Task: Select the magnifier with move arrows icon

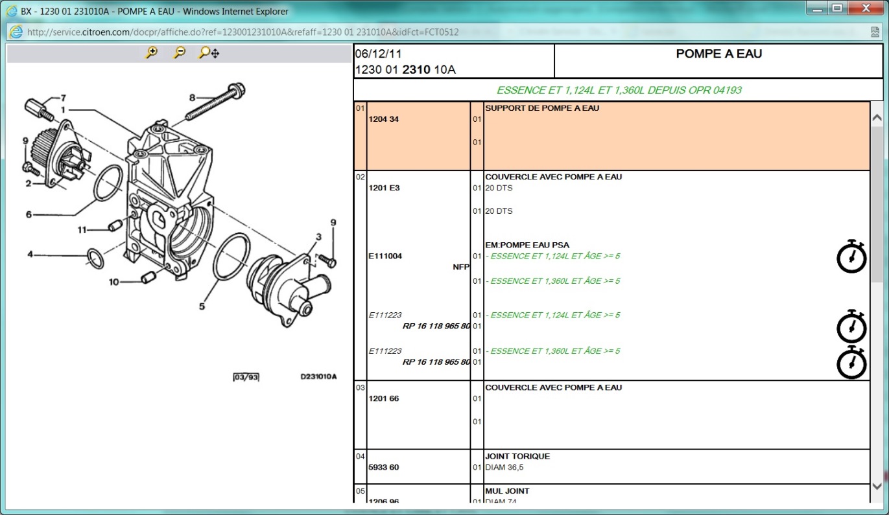Action: point(209,53)
